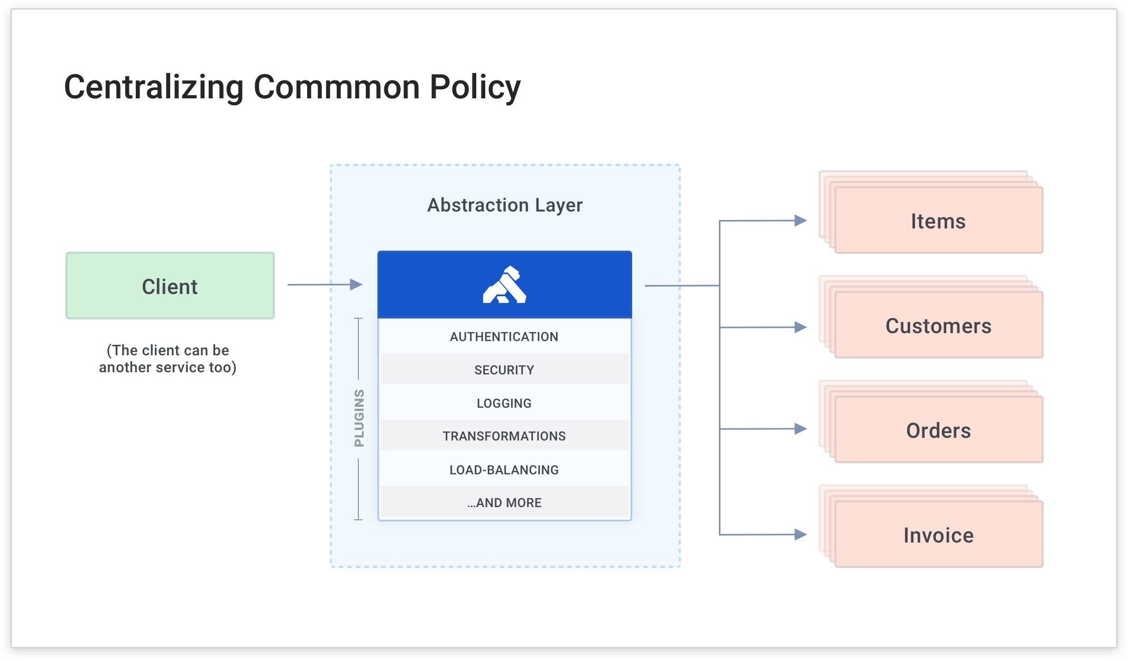Click the Kong gorilla logo icon

(504, 285)
